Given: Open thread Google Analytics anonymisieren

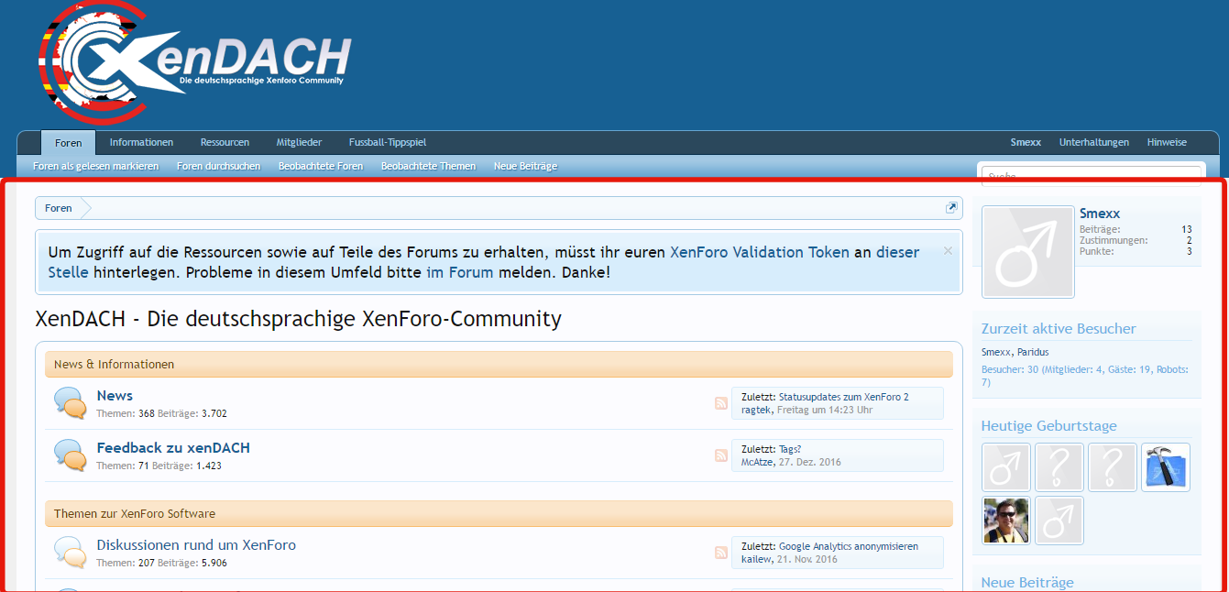Looking at the screenshot, I should click(849, 546).
